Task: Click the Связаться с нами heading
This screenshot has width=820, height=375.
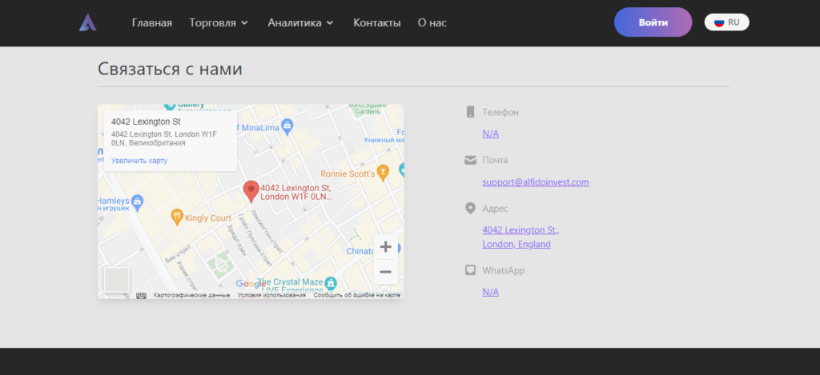Action: pos(170,69)
